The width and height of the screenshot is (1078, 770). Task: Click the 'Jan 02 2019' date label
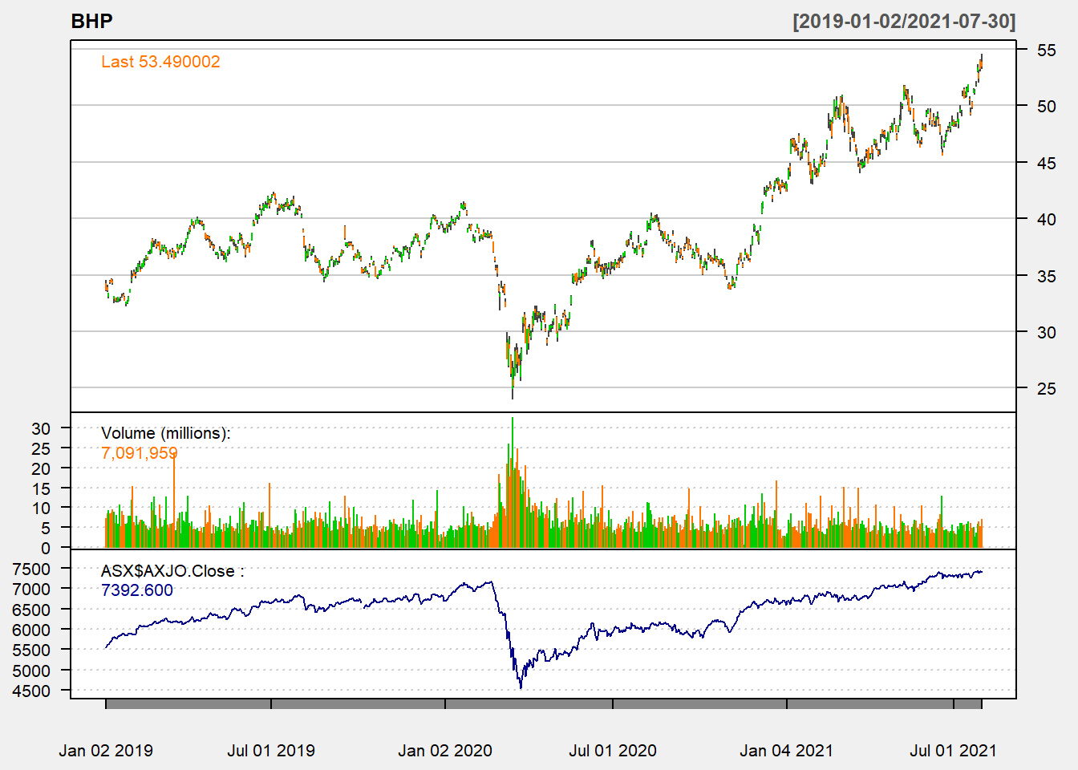click(106, 751)
